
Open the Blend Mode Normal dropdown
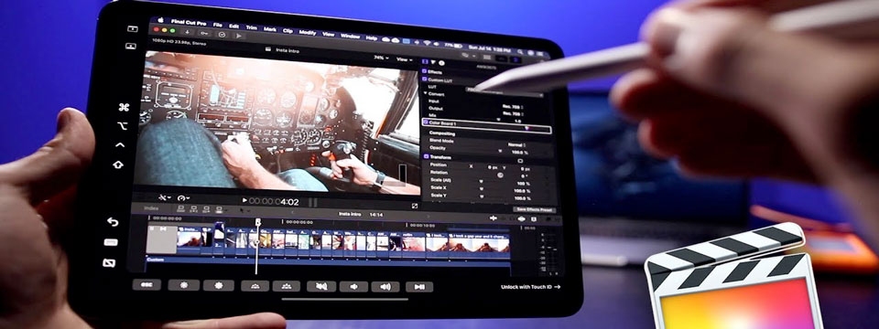(x=517, y=145)
